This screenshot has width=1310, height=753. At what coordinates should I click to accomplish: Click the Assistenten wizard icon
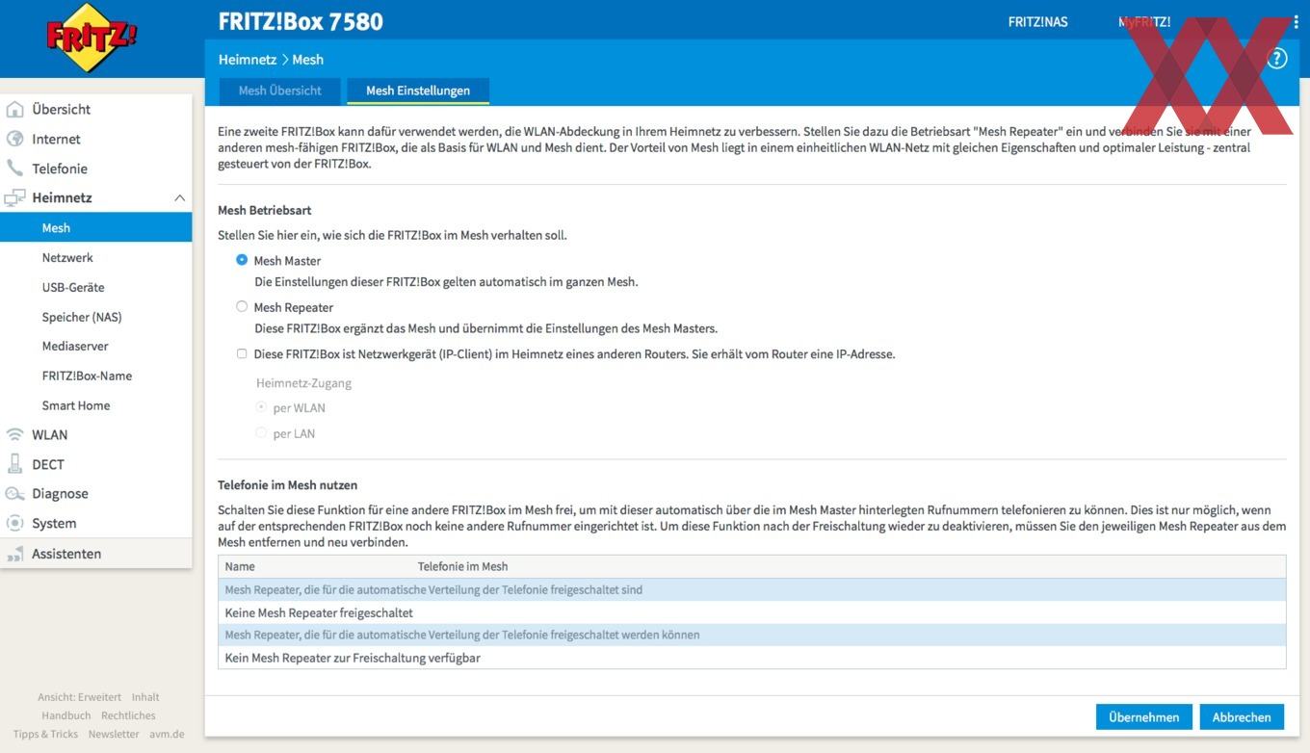pyautogui.click(x=14, y=554)
